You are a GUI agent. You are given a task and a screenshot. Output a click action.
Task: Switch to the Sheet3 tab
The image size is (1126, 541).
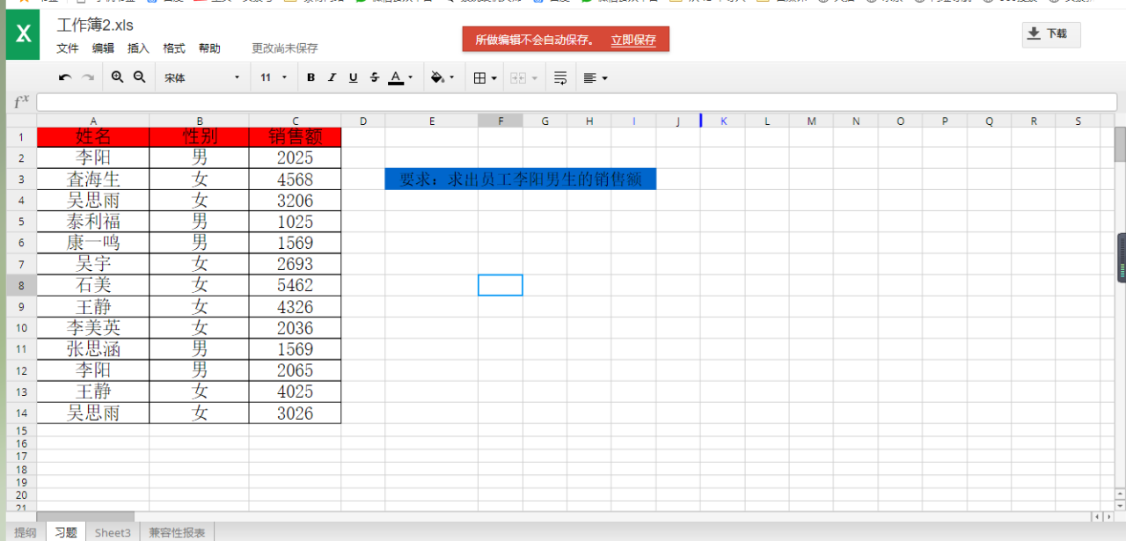pos(113,532)
